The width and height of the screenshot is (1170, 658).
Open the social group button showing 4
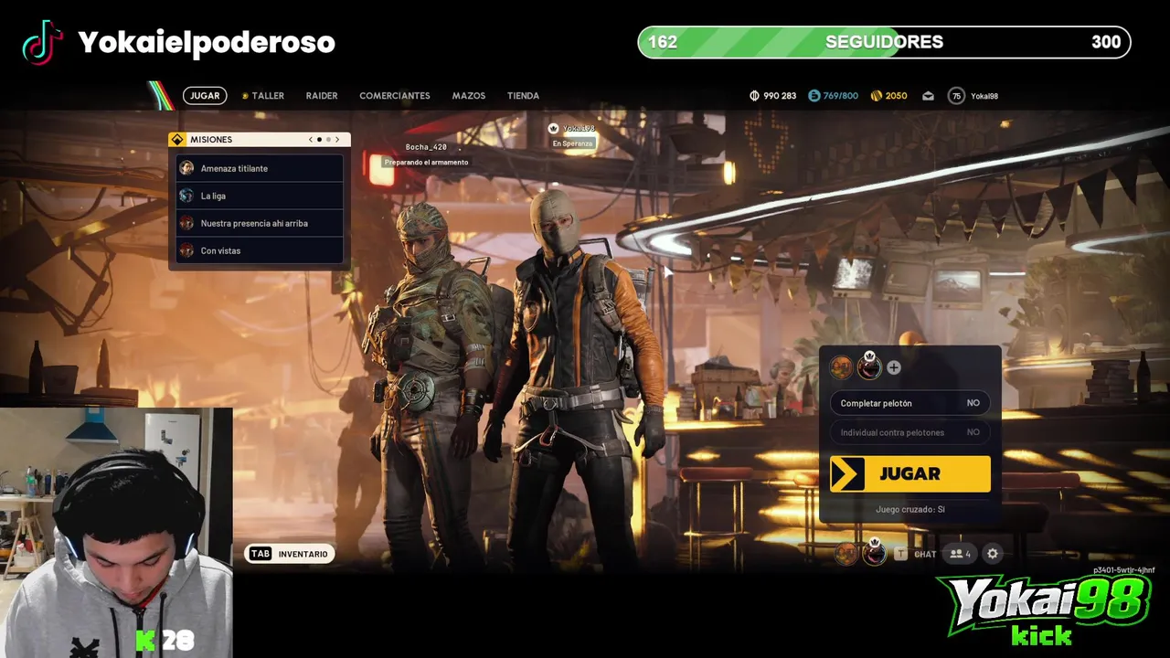click(960, 554)
